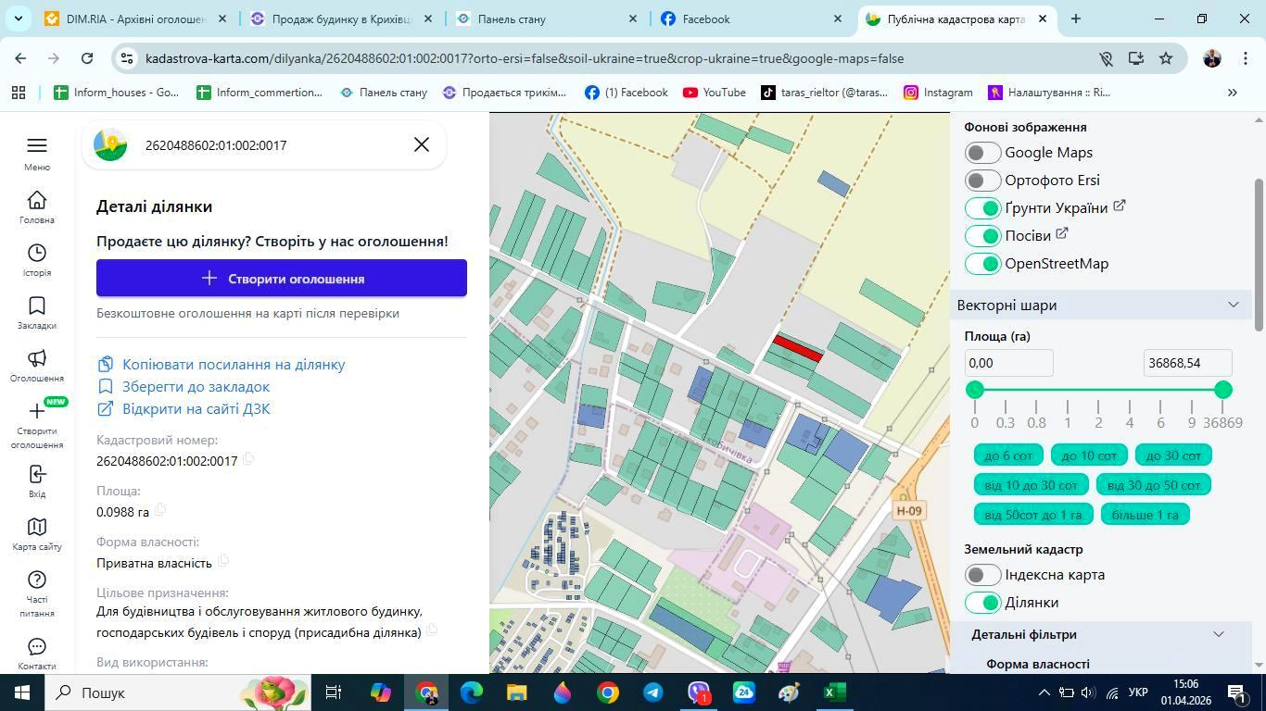The height and width of the screenshot is (711, 1266).
Task: Open Inform_houses bookmark
Action: click(117, 93)
